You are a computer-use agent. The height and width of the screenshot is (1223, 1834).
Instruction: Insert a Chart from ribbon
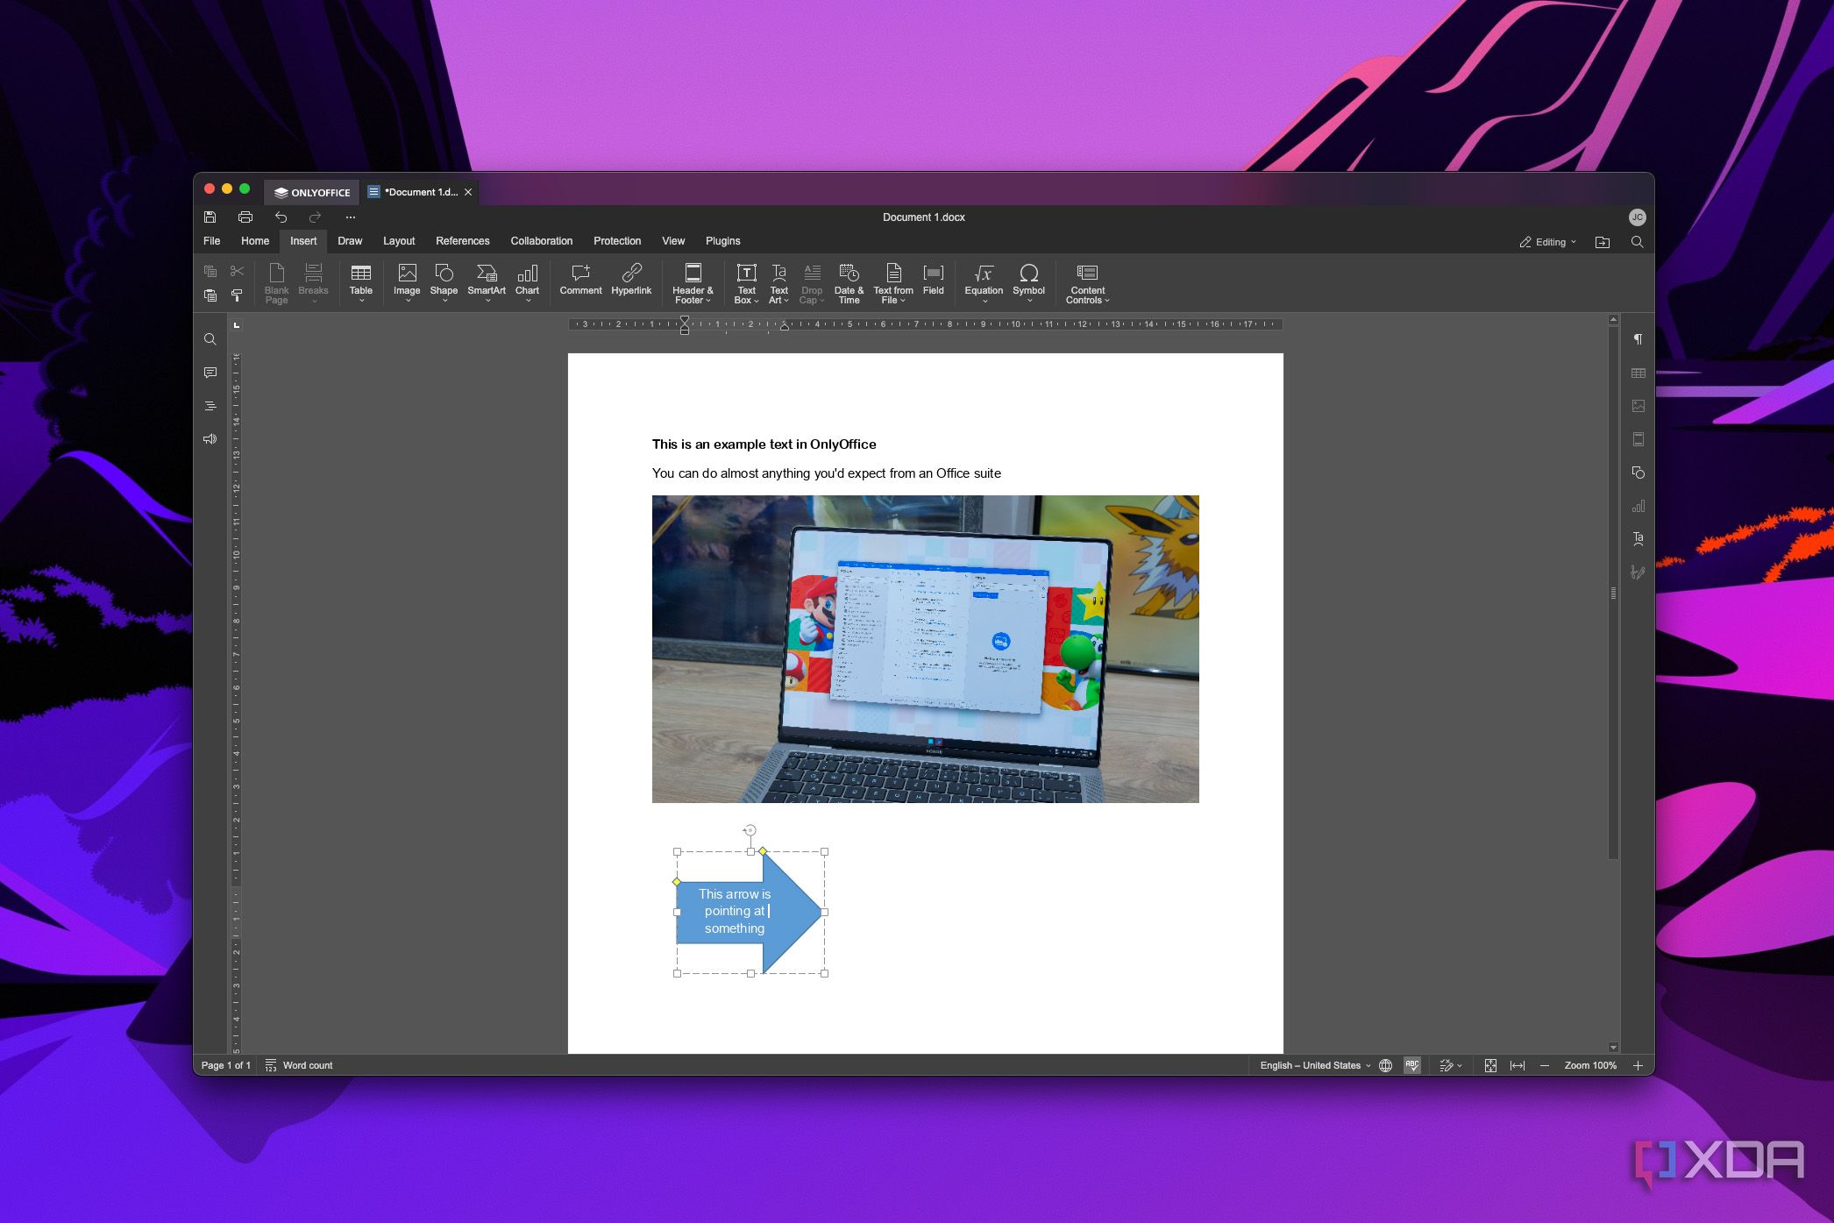coord(527,274)
